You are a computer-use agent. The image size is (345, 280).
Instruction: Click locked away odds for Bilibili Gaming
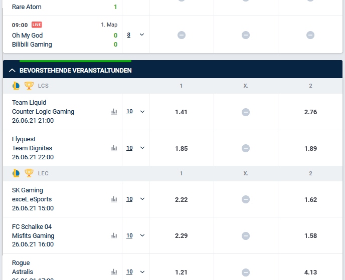click(310, 35)
